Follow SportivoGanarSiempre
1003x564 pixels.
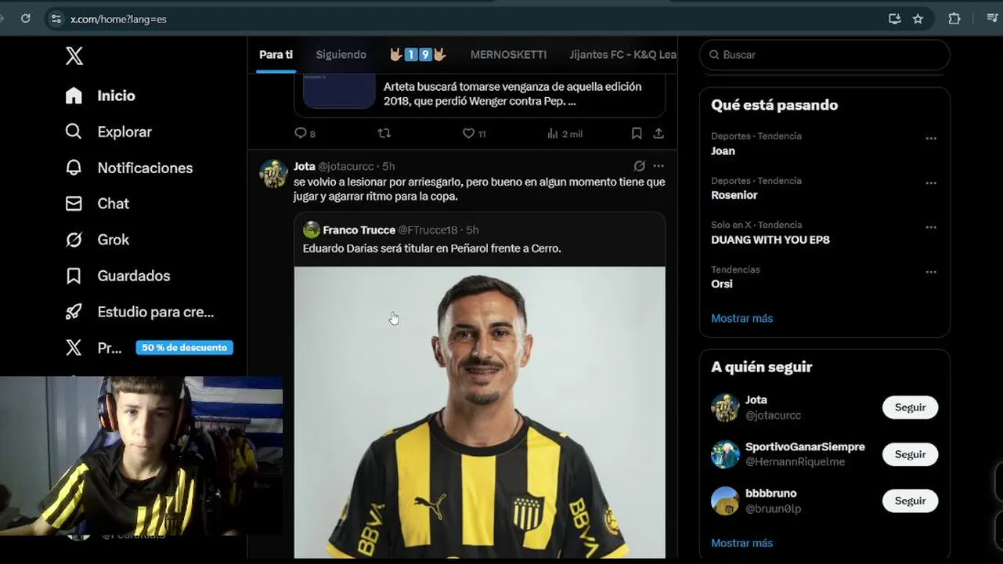pos(910,454)
